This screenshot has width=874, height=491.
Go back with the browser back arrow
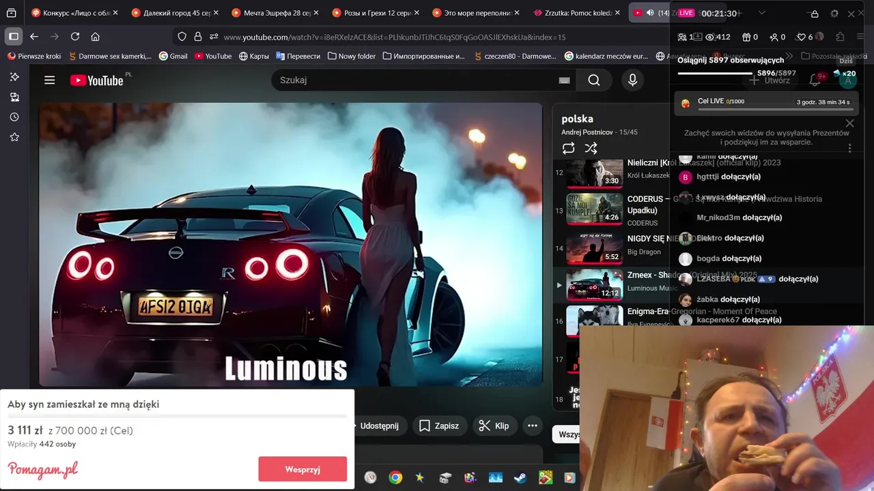(x=34, y=37)
